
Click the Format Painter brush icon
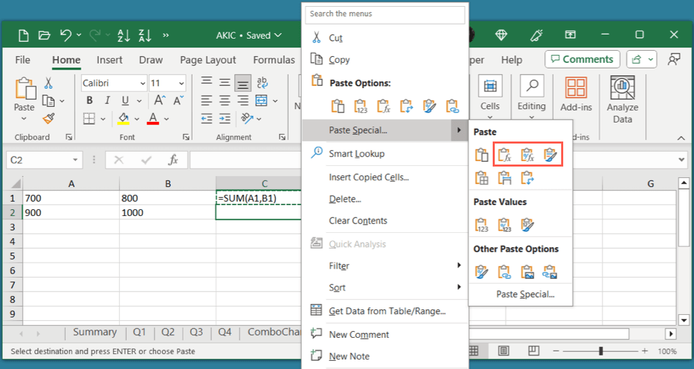tap(48, 118)
